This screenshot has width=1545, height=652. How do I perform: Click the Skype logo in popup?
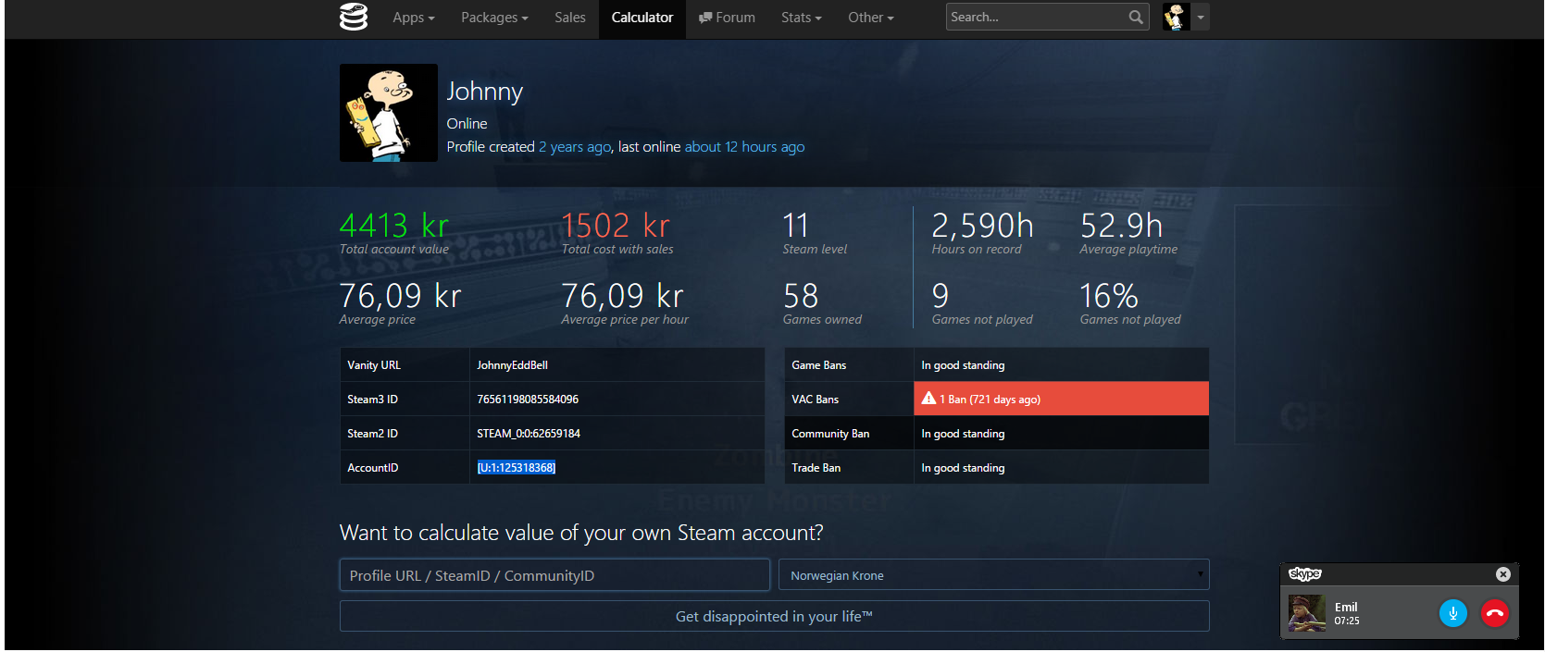[x=1305, y=574]
